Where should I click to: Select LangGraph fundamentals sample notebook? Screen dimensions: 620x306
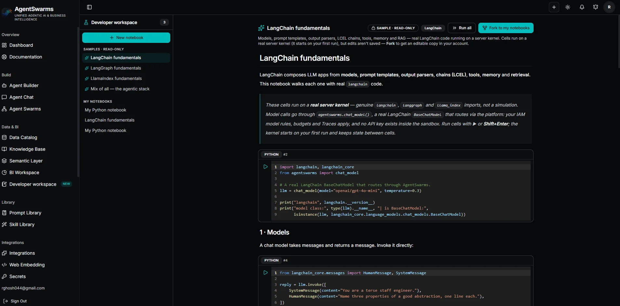126,68
